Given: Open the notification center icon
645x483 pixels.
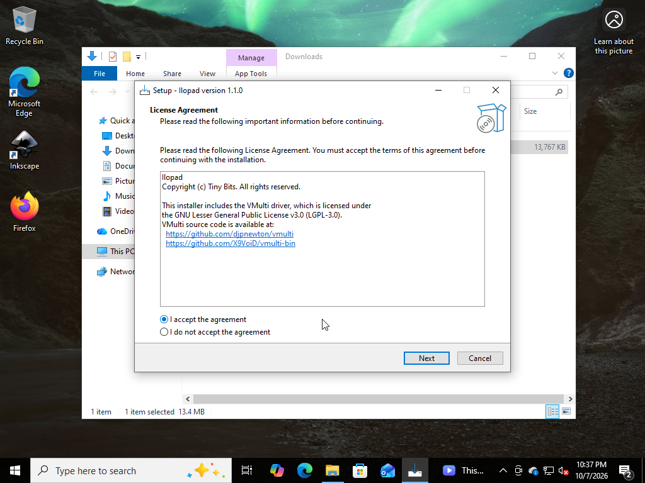Looking at the screenshot, I should click(x=625, y=470).
